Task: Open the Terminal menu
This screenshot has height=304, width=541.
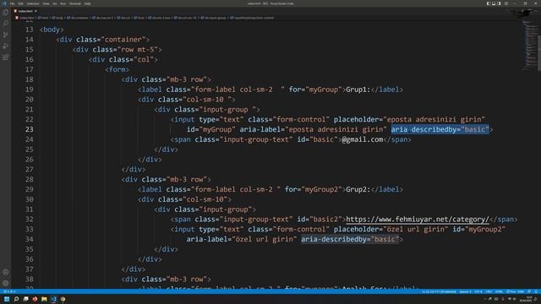Action: click(75, 3)
